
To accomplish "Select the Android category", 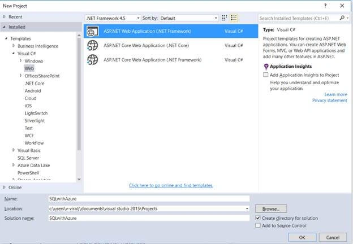I will 33,91.
